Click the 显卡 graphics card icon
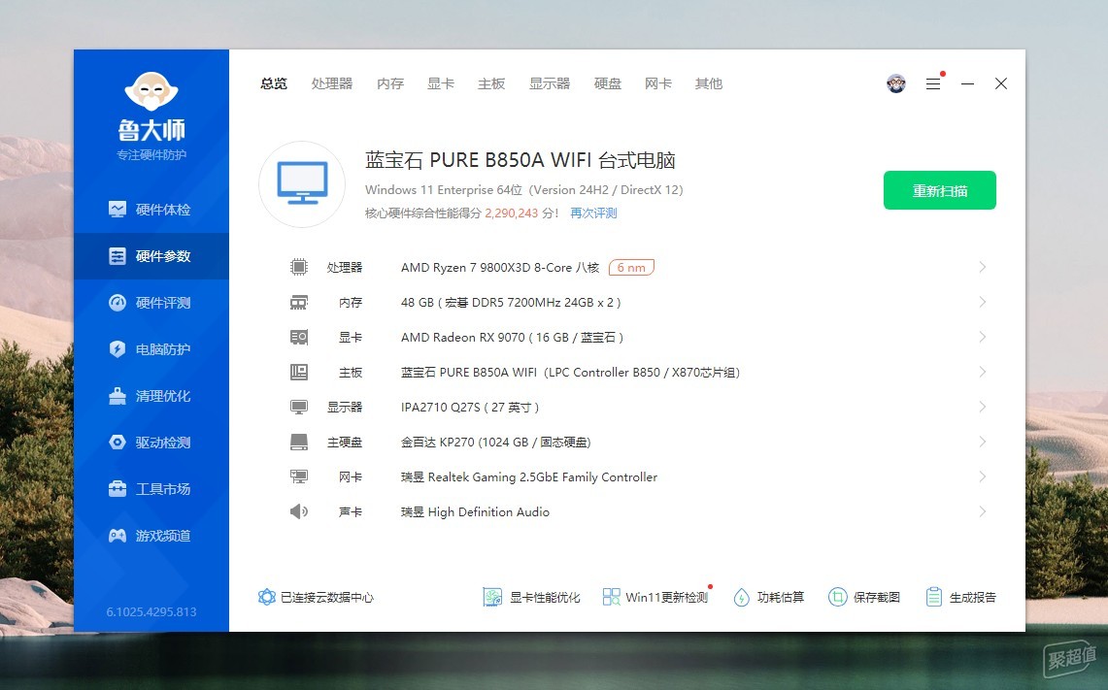The height and width of the screenshot is (690, 1108). point(299,337)
